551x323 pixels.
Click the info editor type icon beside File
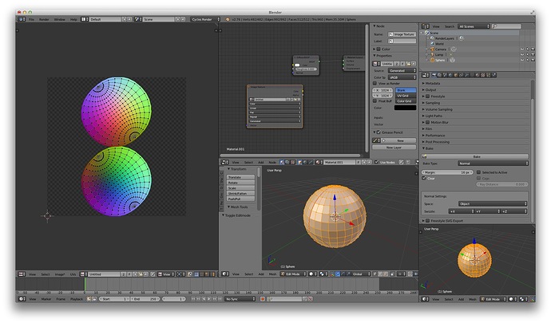coord(21,19)
